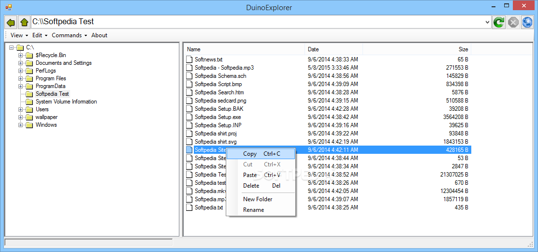Click the date 5/8/2015 3:33:46 AM
This screenshot has width=538, height=252.
click(x=333, y=68)
